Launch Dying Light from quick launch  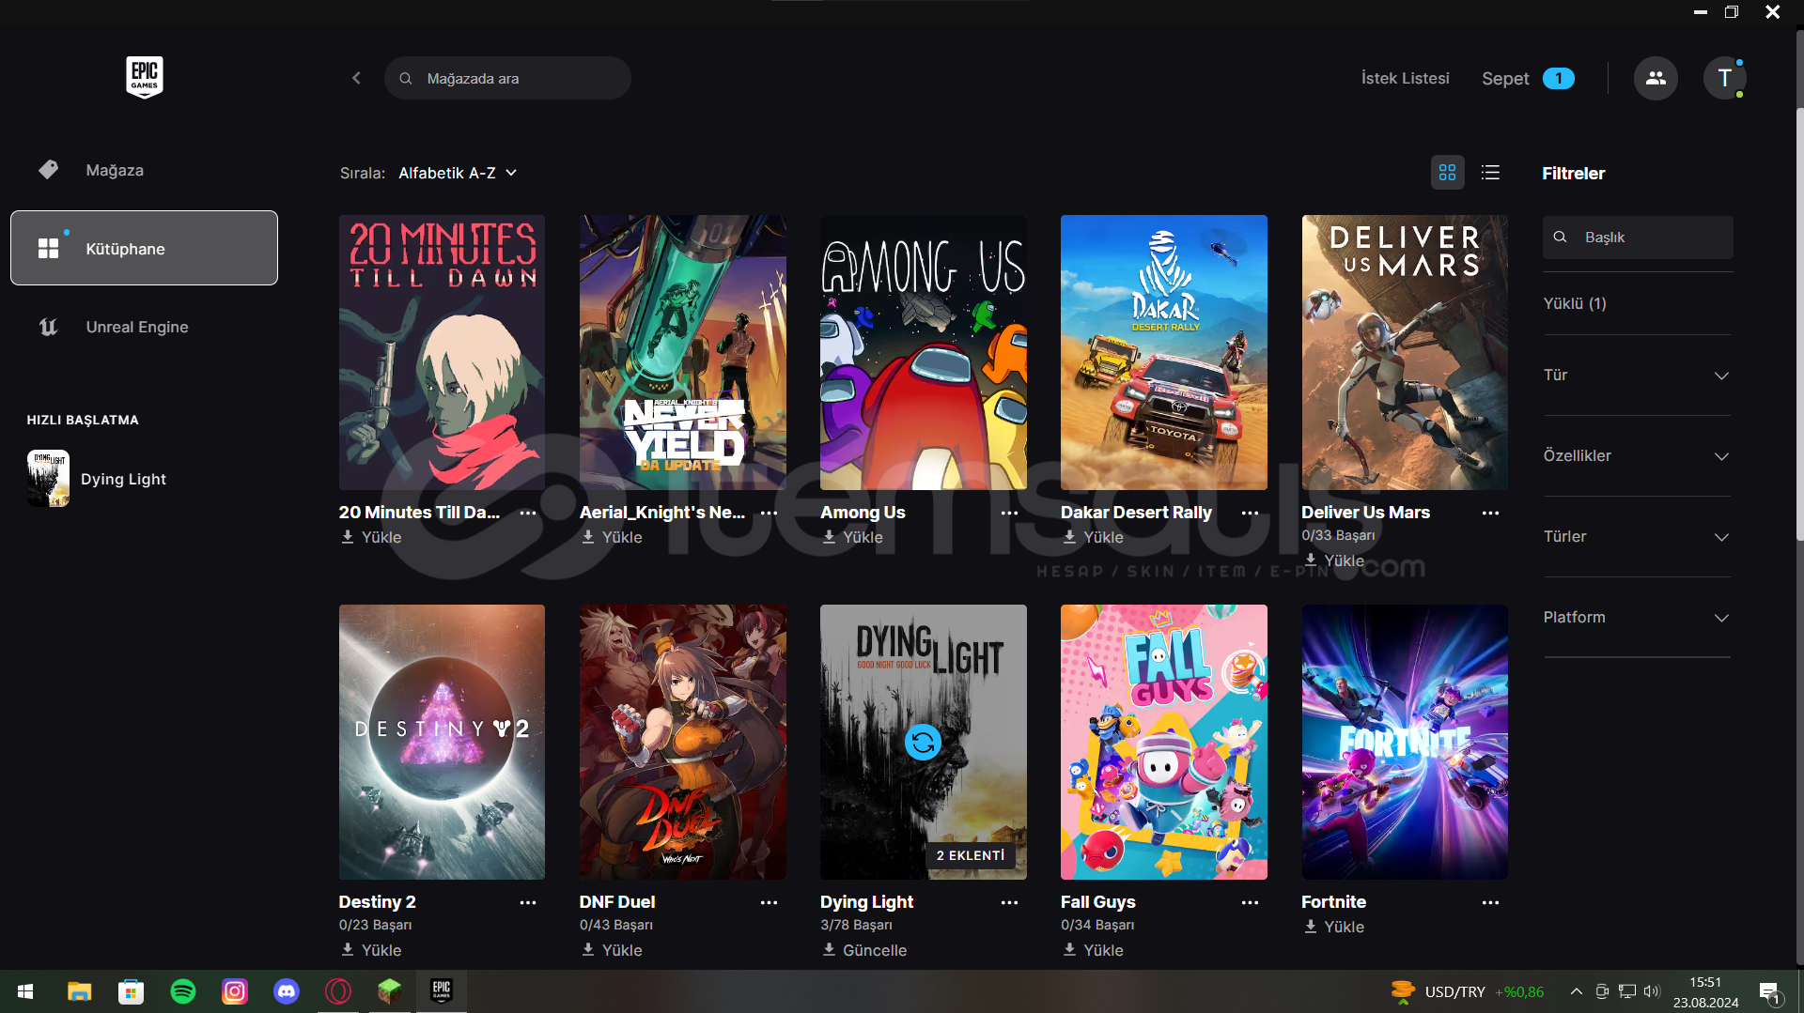pos(97,479)
